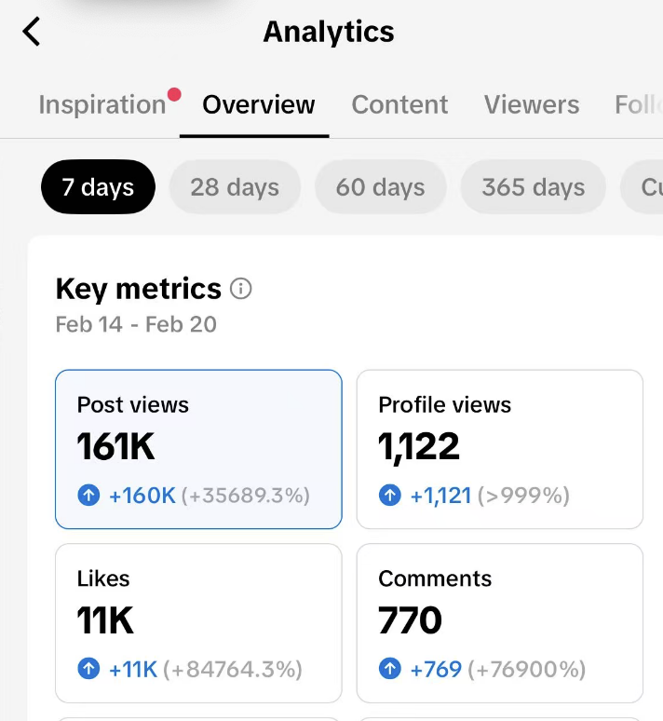The height and width of the screenshot is (721, 663).
Task: Tap the back arrow icon
Action: 33,32
